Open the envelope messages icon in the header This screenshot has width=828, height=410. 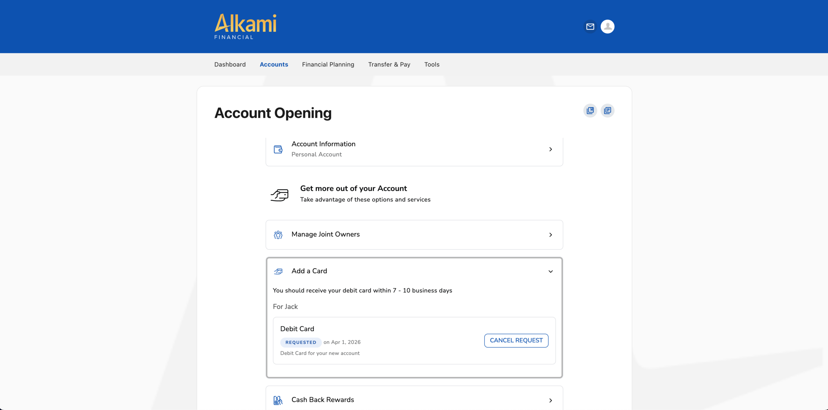590,26
